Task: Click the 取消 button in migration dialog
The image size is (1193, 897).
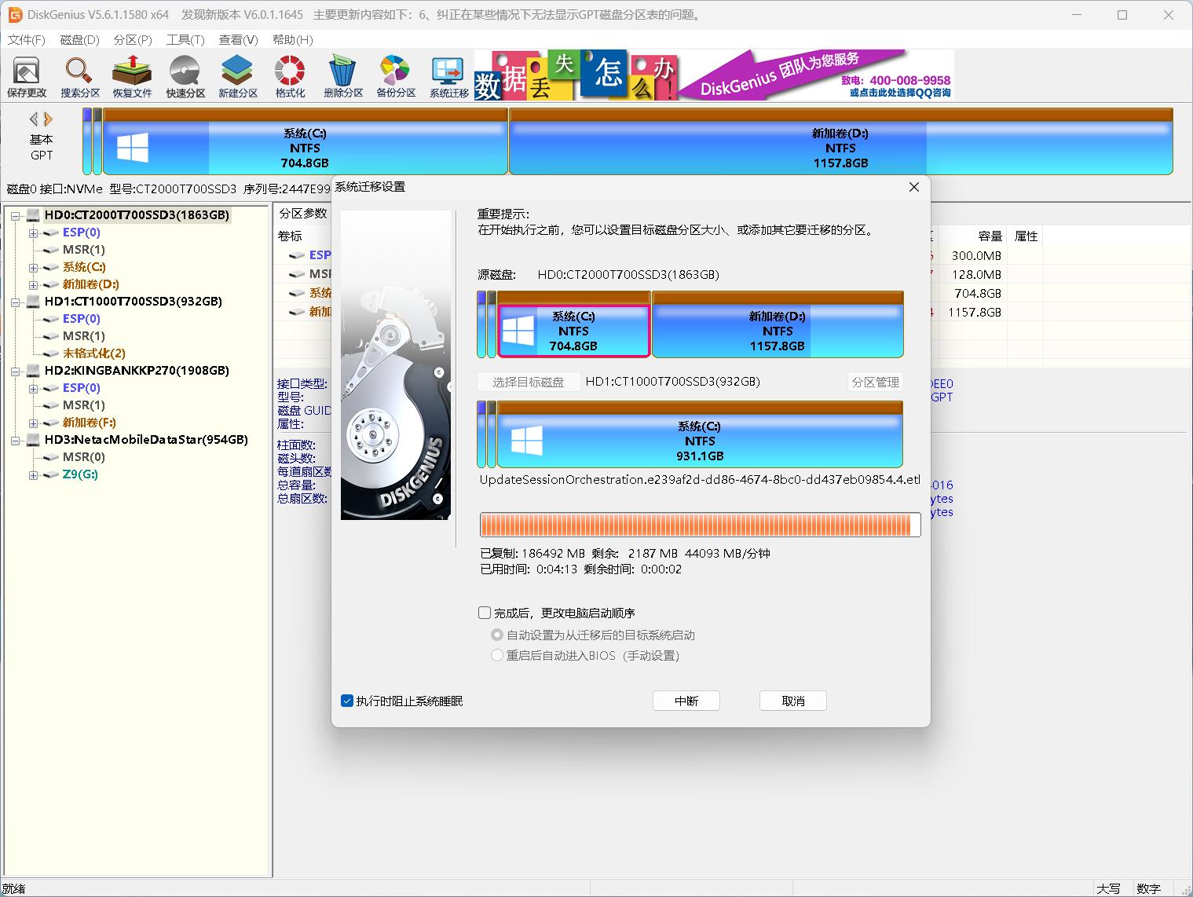Action: point(792,701)
